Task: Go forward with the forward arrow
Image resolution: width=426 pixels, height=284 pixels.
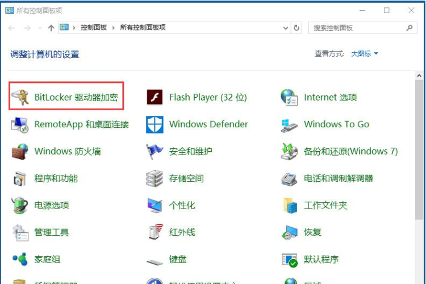Action: coord(27,28)
